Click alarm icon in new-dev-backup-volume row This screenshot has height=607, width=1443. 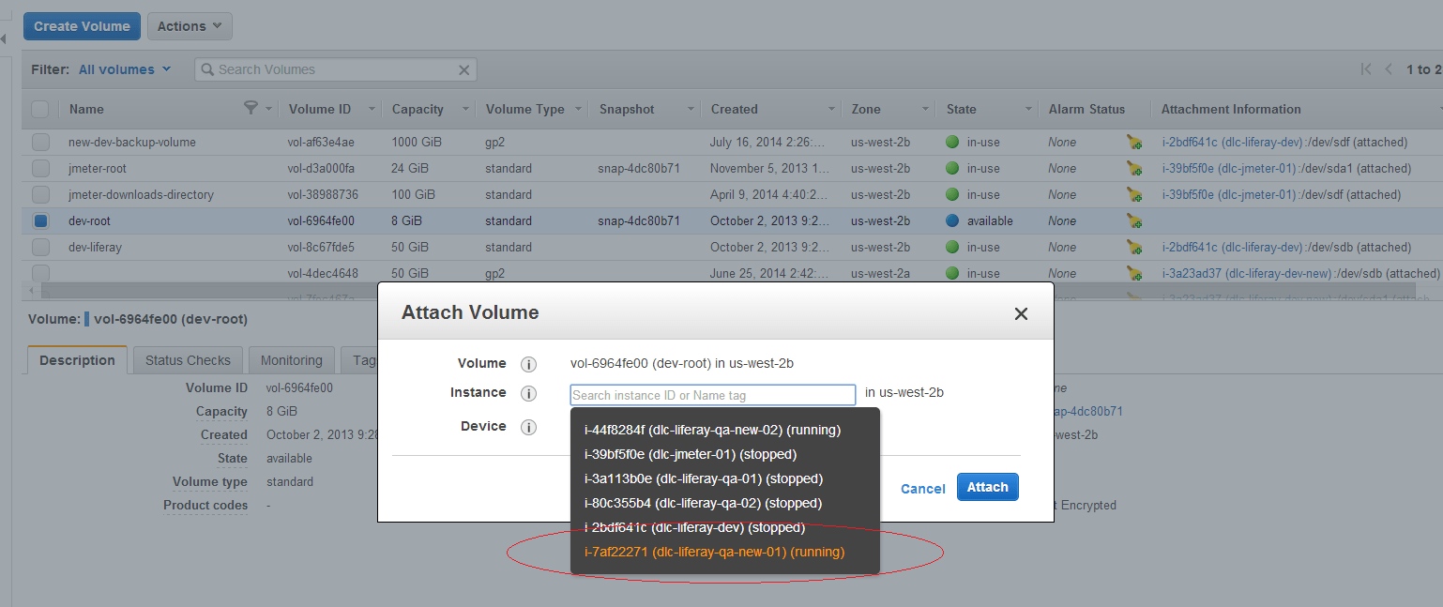point(1134,143)
